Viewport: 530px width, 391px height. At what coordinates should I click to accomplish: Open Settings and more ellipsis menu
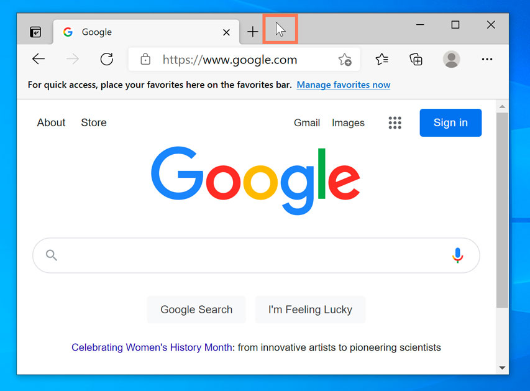[487, 60]
